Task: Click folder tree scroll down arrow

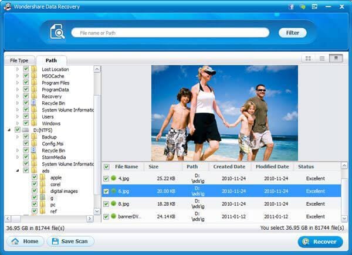Action: pos(97,212)
